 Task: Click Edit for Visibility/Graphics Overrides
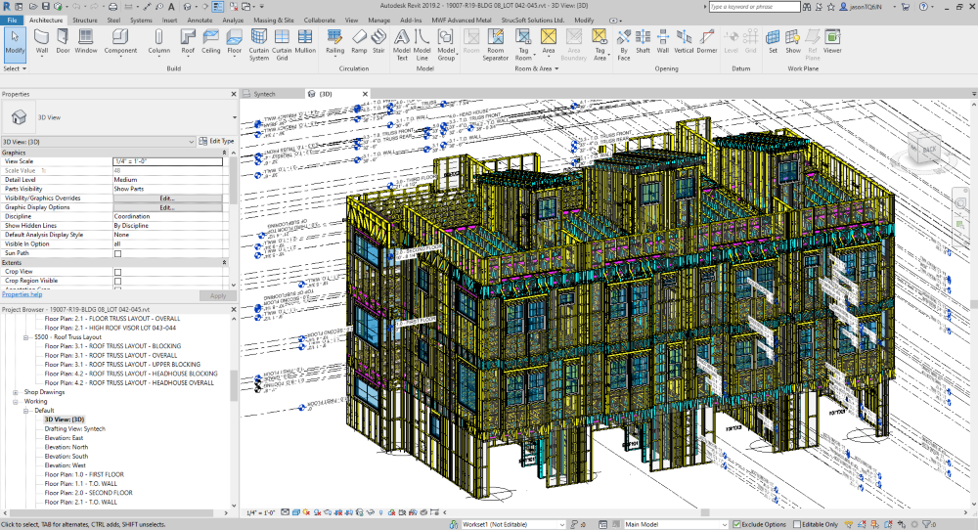pos(167,198)
